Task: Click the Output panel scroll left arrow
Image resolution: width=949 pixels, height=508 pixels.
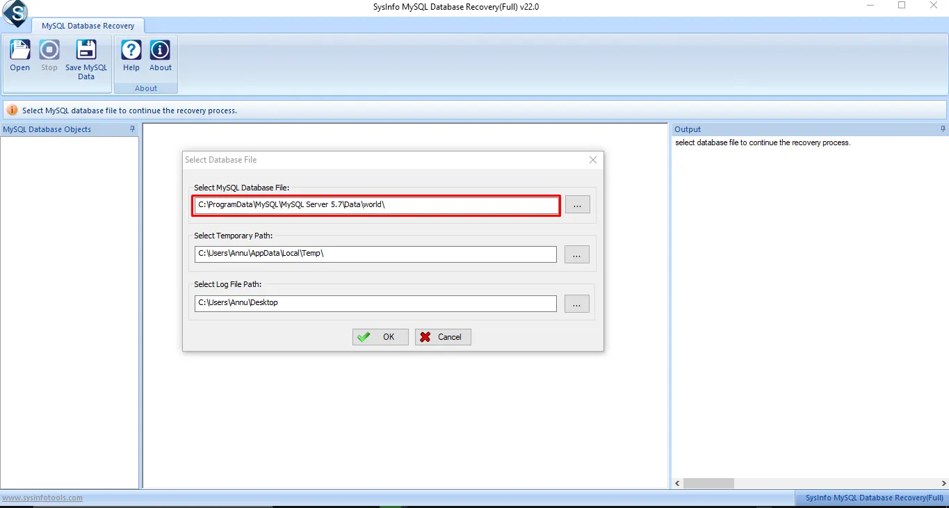Action: (x=678, y=483)
